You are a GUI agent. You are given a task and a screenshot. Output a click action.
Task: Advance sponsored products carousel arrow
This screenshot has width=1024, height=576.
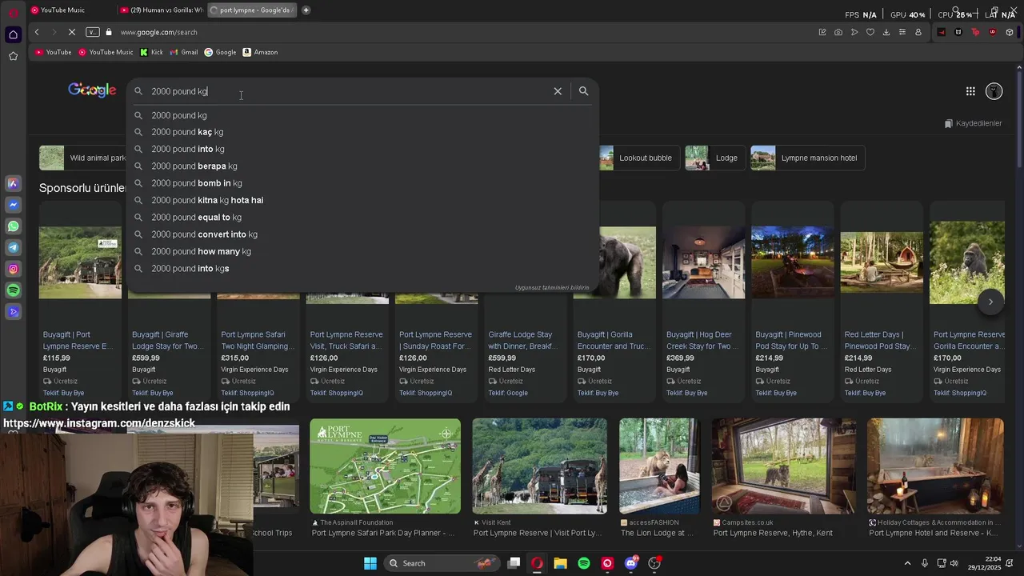(x=990, y=302)
